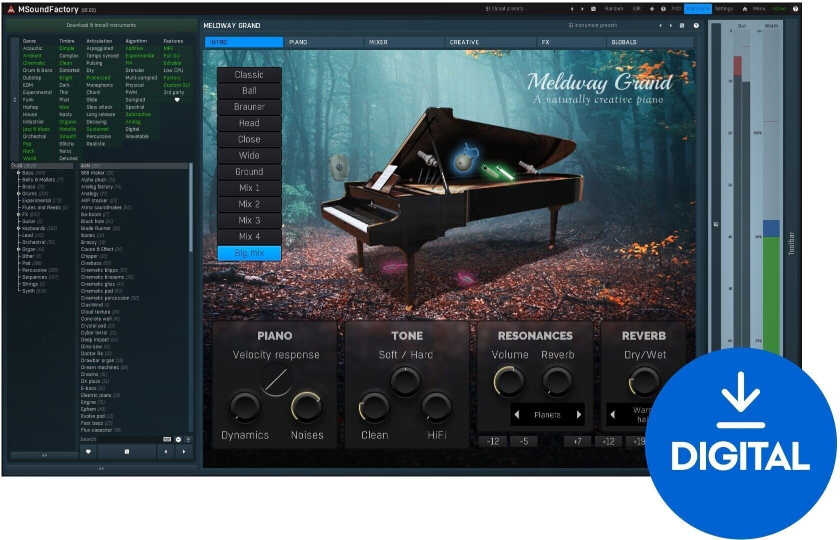Click the random dice icon for instrument presets
The image size is (840, 540).
coord(682,25)
